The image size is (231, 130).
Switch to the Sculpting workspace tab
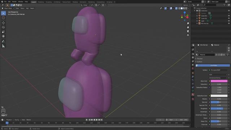coord(49,2)
